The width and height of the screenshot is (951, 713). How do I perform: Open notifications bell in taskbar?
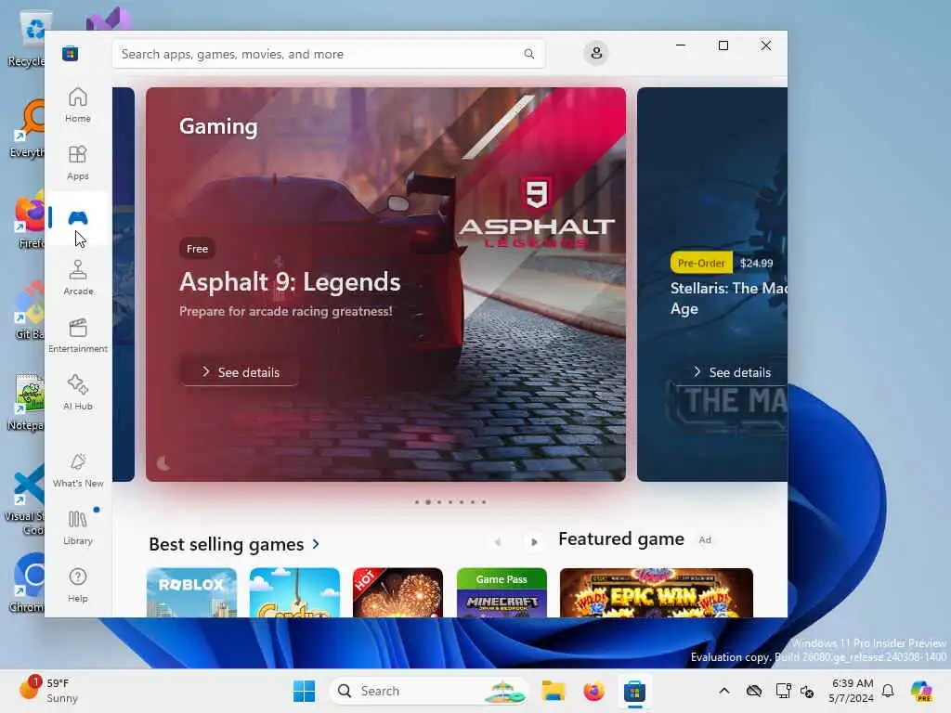point(888,691)
